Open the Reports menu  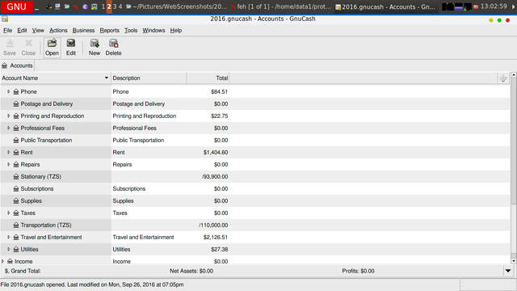(x=110, y=31)
